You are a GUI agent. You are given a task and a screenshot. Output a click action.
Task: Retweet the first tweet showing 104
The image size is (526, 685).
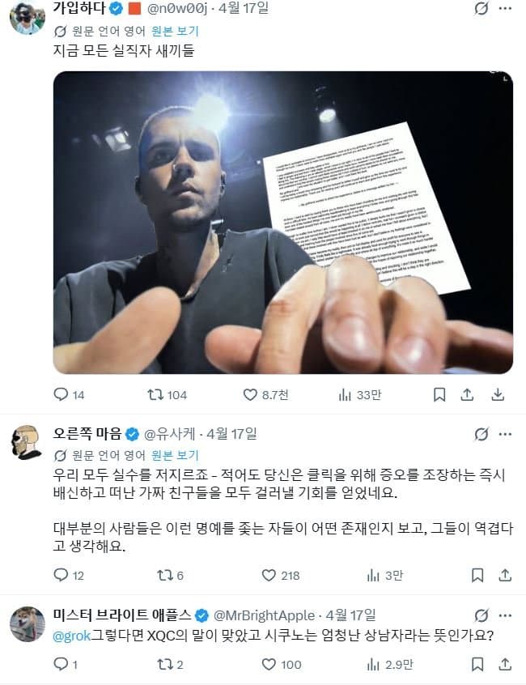tap(155, 395)
